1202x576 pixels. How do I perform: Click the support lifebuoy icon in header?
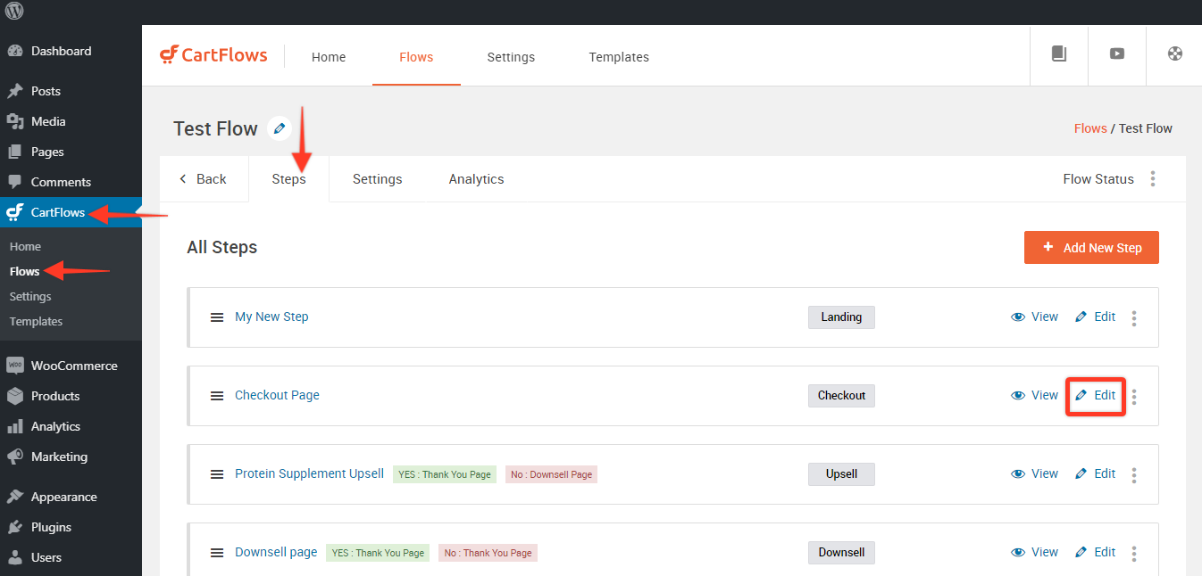pos(1175,53)
